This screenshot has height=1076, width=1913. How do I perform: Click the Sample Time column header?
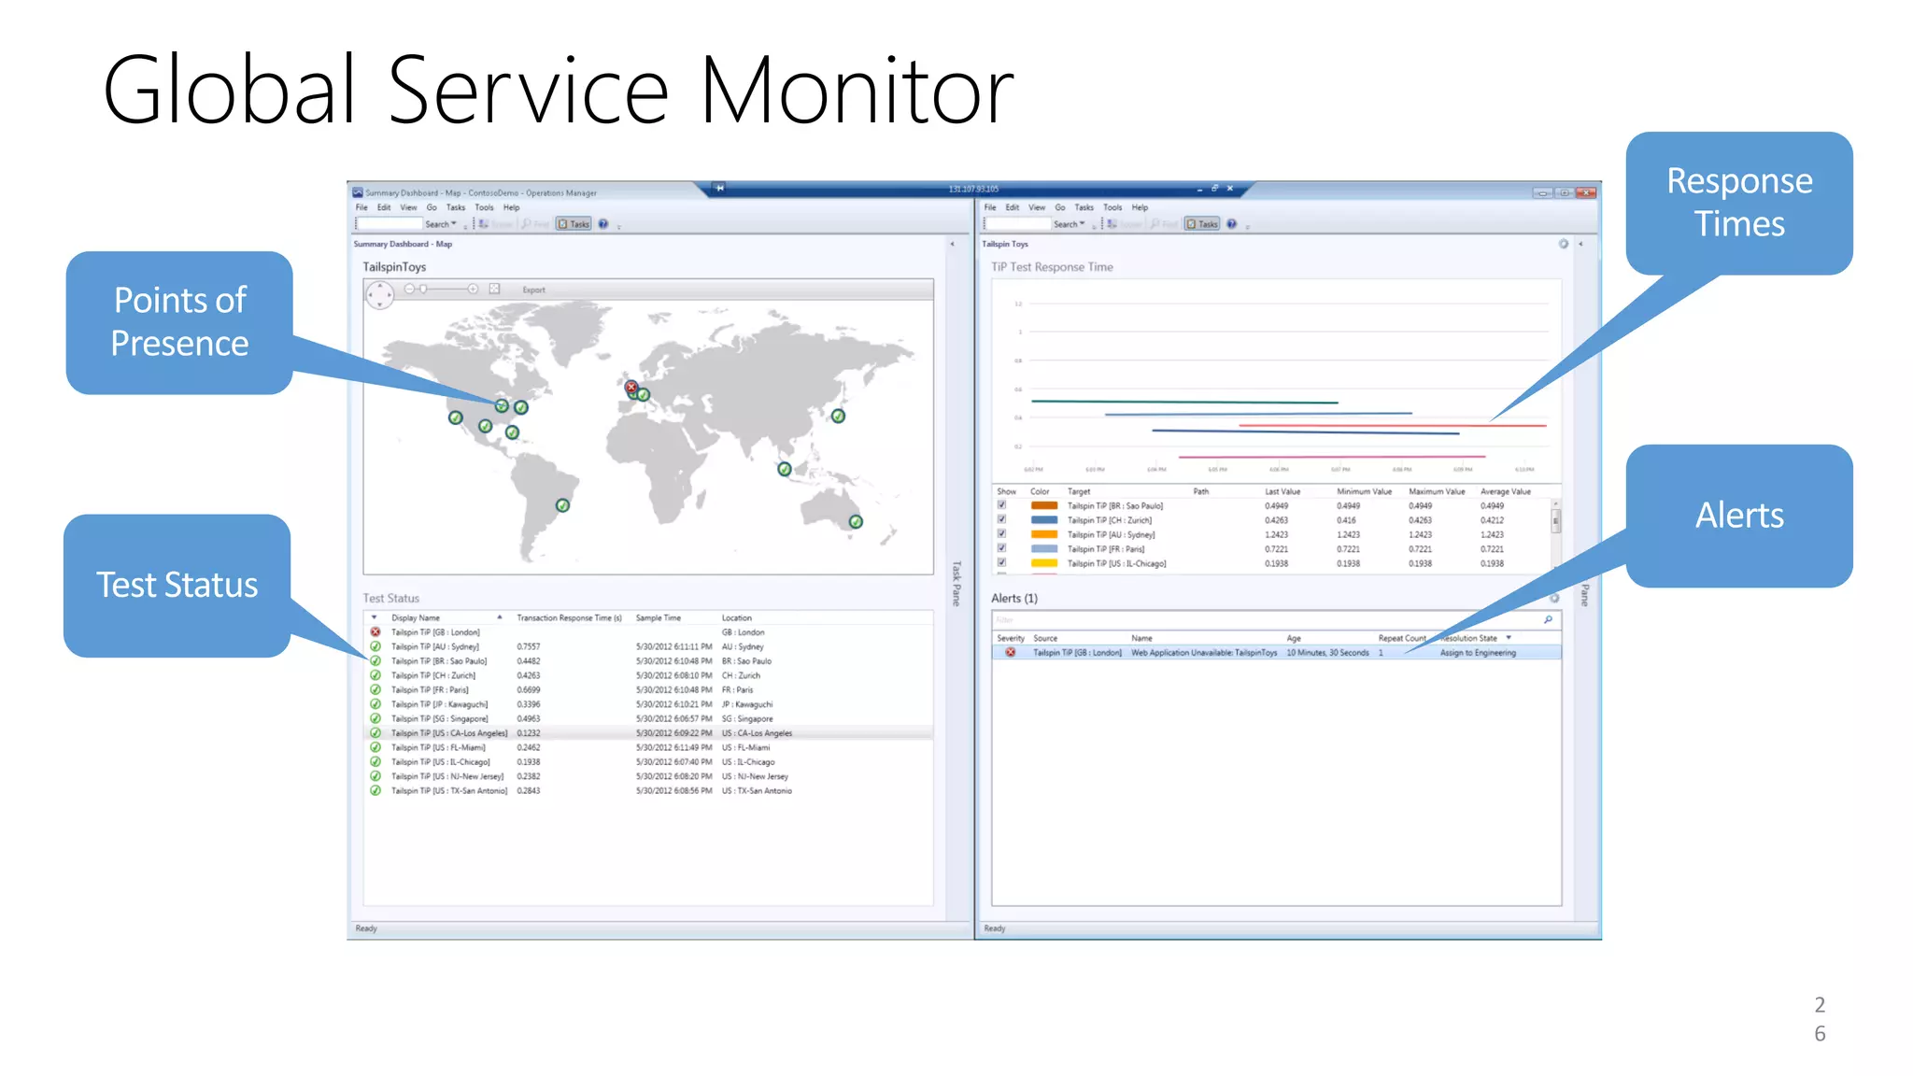tap(659, 617)
